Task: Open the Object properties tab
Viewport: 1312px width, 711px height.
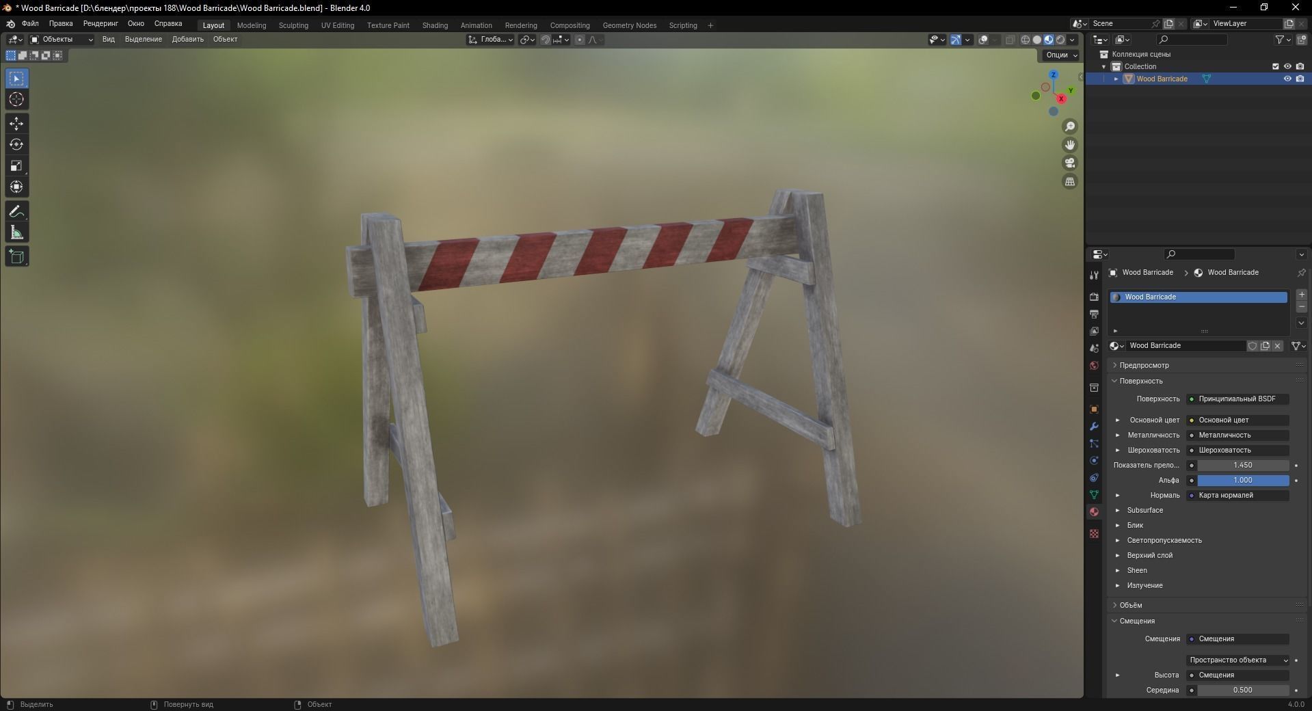Action: 1094,410
